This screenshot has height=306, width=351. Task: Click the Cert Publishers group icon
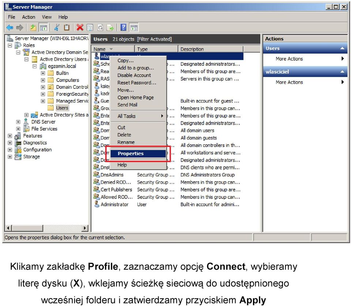coord(97,189)
